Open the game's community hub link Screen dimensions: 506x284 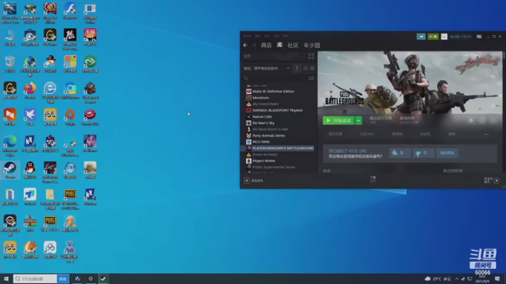pyautogui.click(x=367, y=134)
